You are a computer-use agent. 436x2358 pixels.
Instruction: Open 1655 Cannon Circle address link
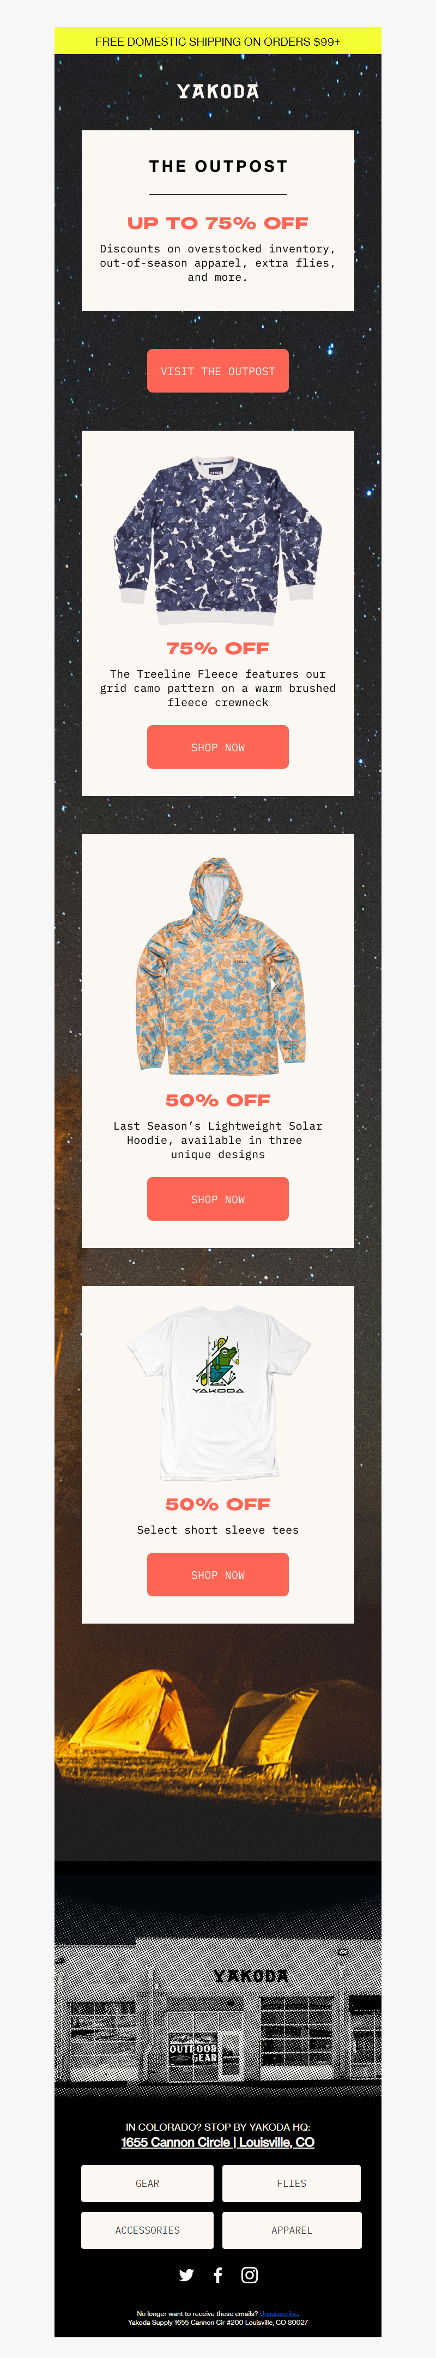point(218,2142)
